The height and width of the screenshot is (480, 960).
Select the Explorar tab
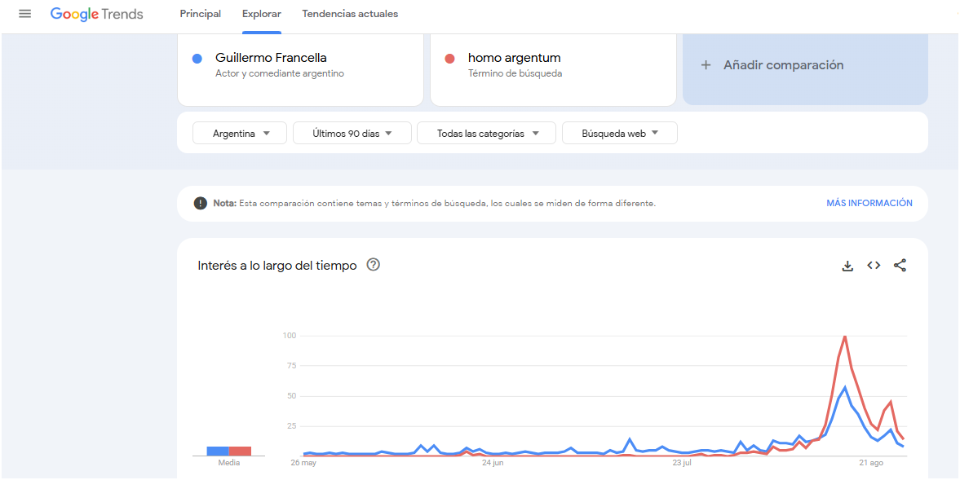click(262, 14)
